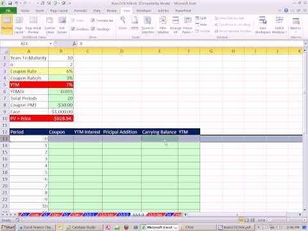
Task: Click the macro record icon in status bar
Action: [x=17, y=220]
